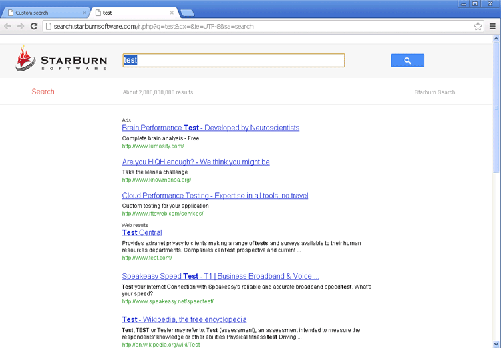Open the Test Central result
Image resolution: width=501 pixels, height=348 pixels.
142,232
